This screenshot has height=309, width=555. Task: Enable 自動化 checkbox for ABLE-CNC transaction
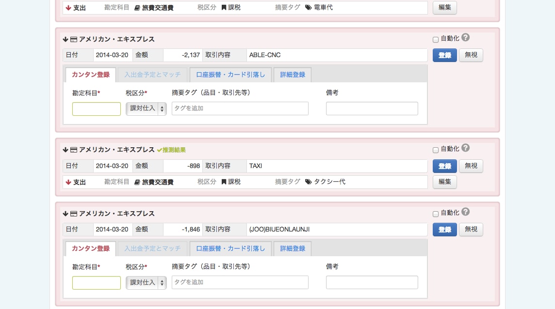coord(435,40)
